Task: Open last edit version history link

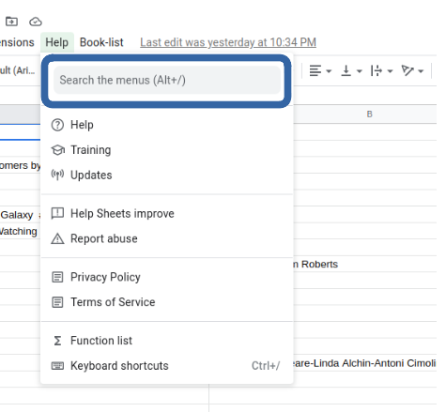Action: pos(228,42)
